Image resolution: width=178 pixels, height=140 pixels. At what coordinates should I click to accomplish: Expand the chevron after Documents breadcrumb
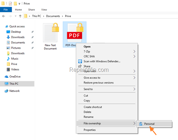click(x=62, y=16)
